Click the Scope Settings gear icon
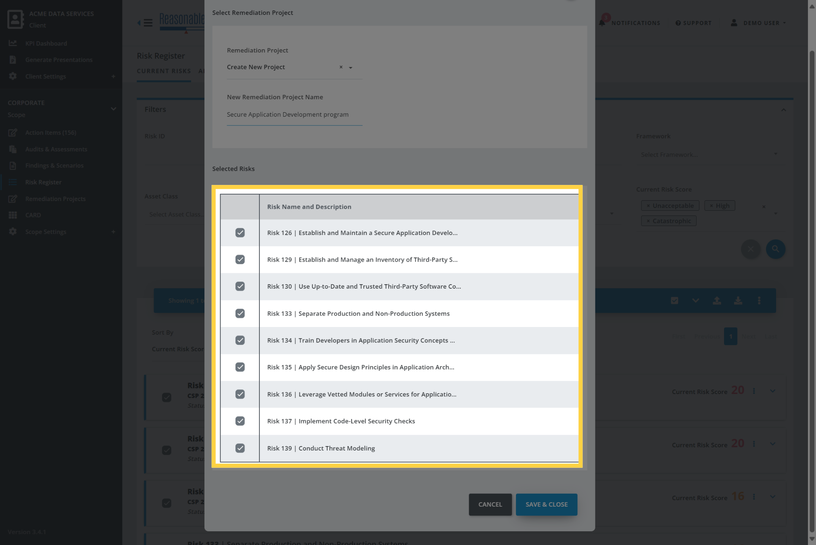The height and width of the screenshot is (545, 816). point(13,231)
